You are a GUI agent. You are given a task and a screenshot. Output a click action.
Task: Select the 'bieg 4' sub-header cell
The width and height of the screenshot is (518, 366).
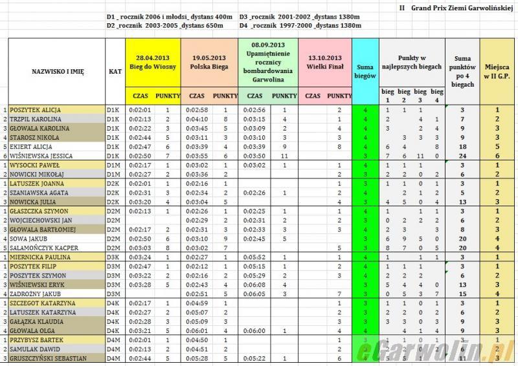click(x=437, y=96)
